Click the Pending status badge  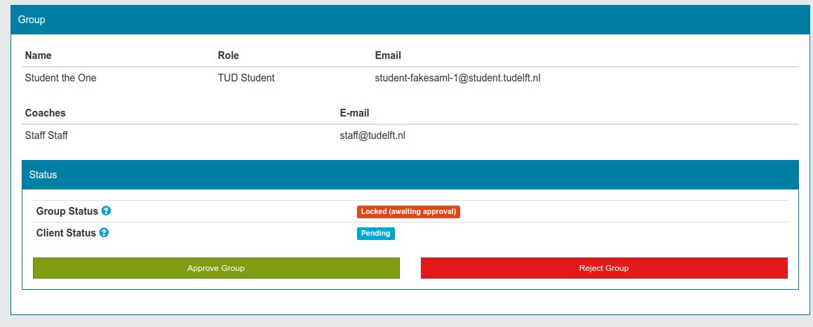(376, 234)
